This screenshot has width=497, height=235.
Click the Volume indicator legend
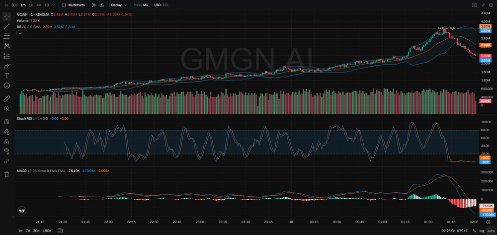22,20
